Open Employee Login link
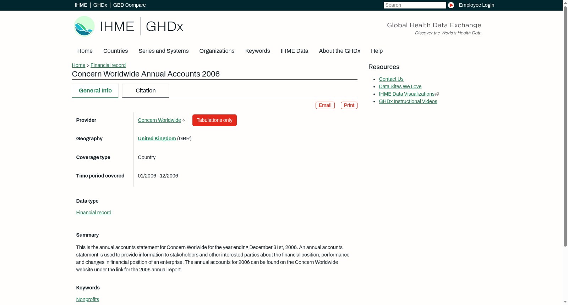 tap(476, 5)
